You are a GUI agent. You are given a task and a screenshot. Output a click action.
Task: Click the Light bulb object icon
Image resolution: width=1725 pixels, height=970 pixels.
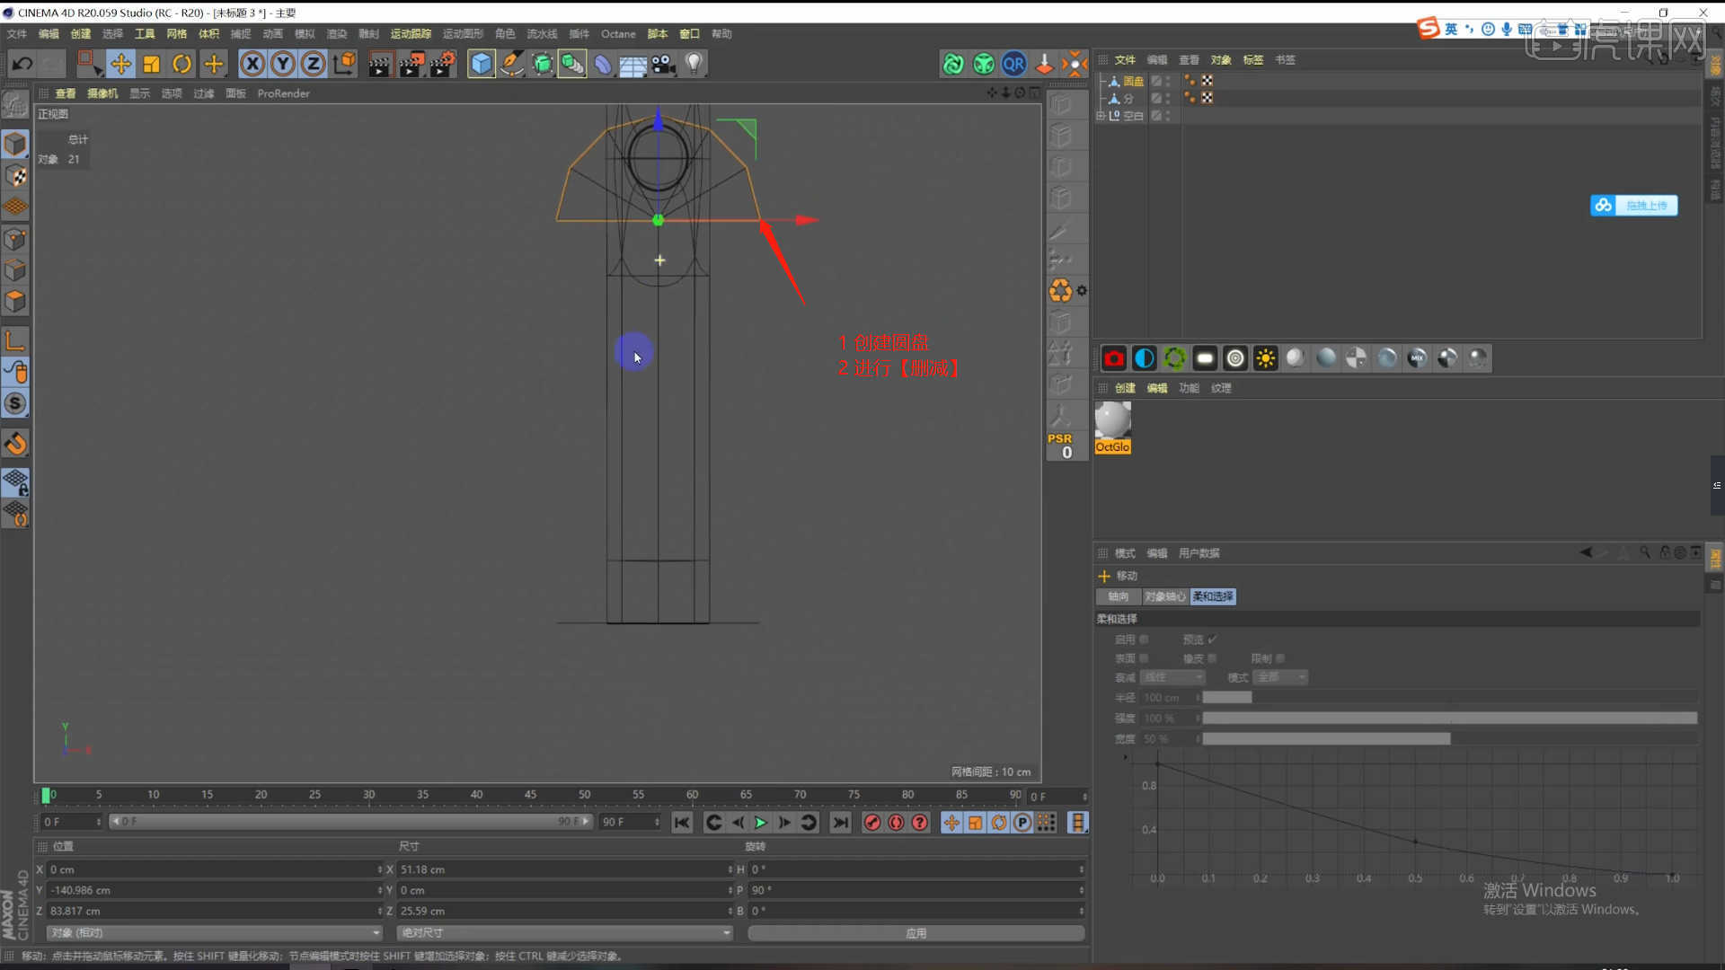pyautogui.click(x=694, y=64)
